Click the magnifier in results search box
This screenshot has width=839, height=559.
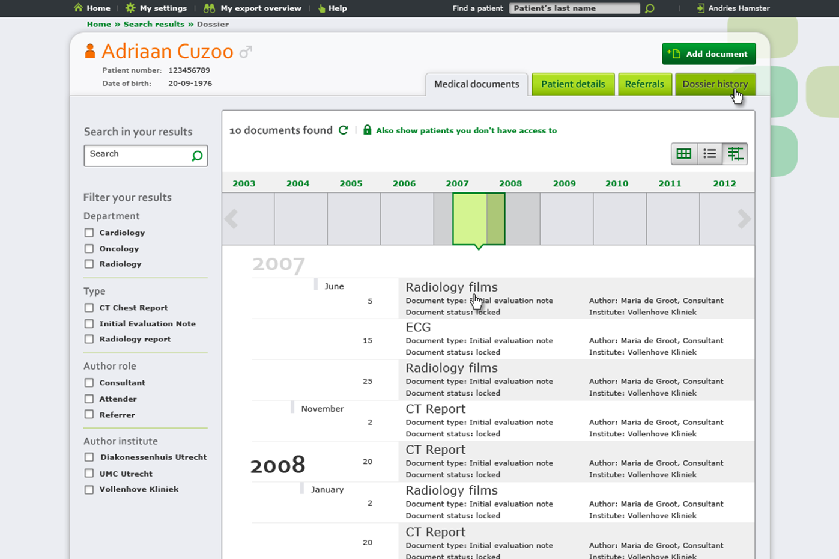click(197, 156)
